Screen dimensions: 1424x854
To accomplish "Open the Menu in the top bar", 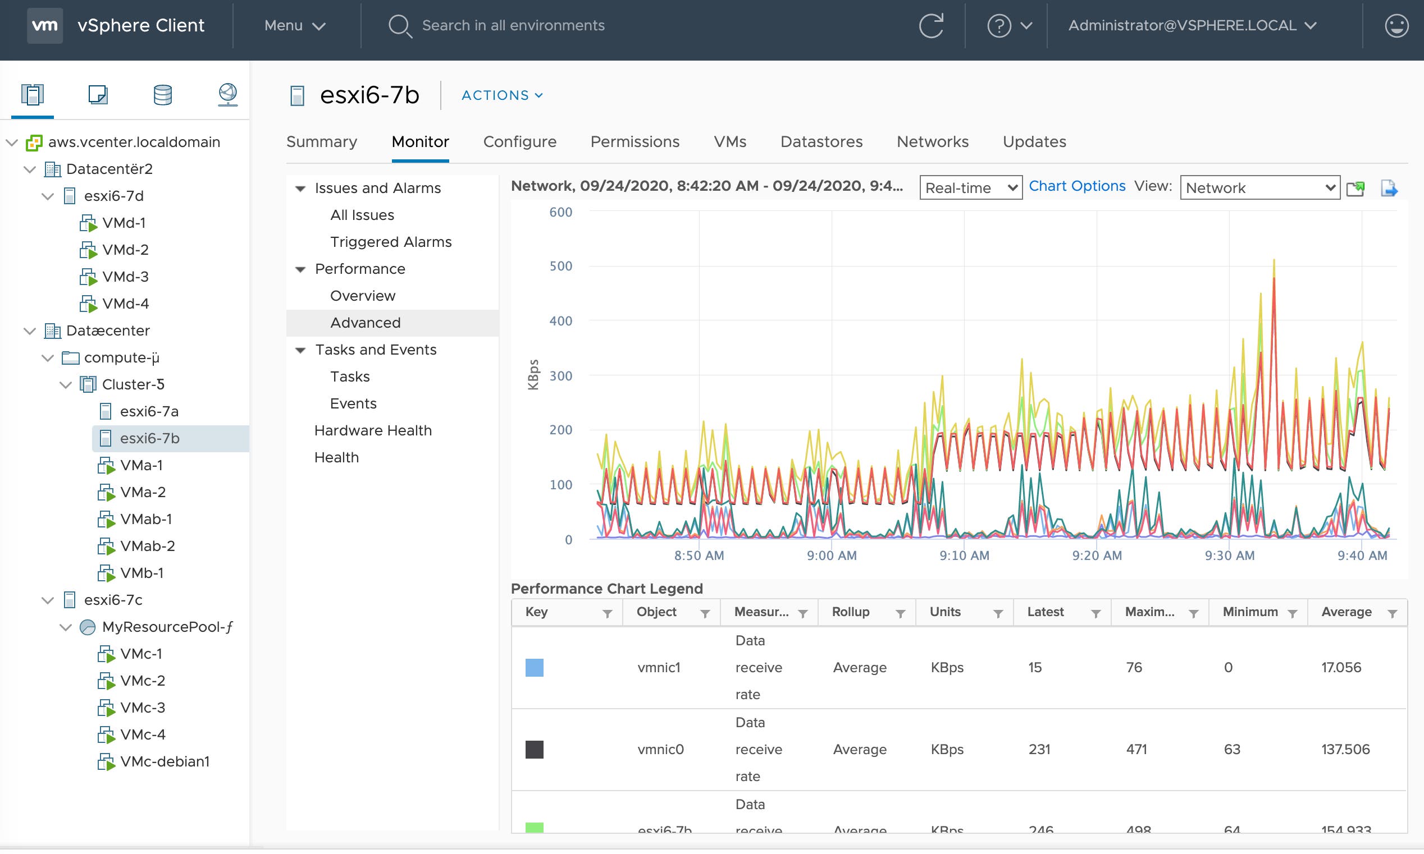I will [294, 25].
